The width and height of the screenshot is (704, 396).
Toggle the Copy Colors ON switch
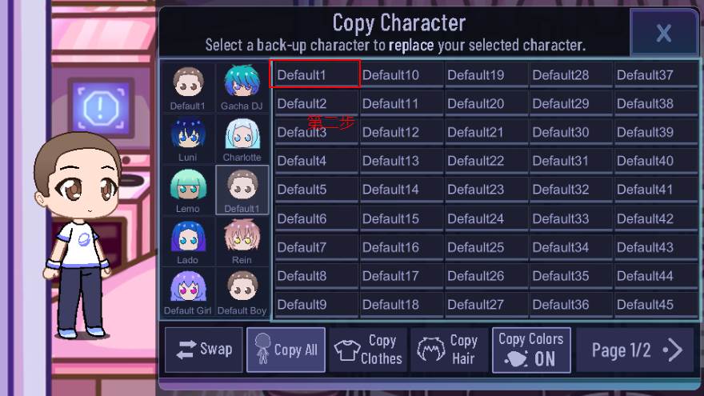tap(531, 350)
